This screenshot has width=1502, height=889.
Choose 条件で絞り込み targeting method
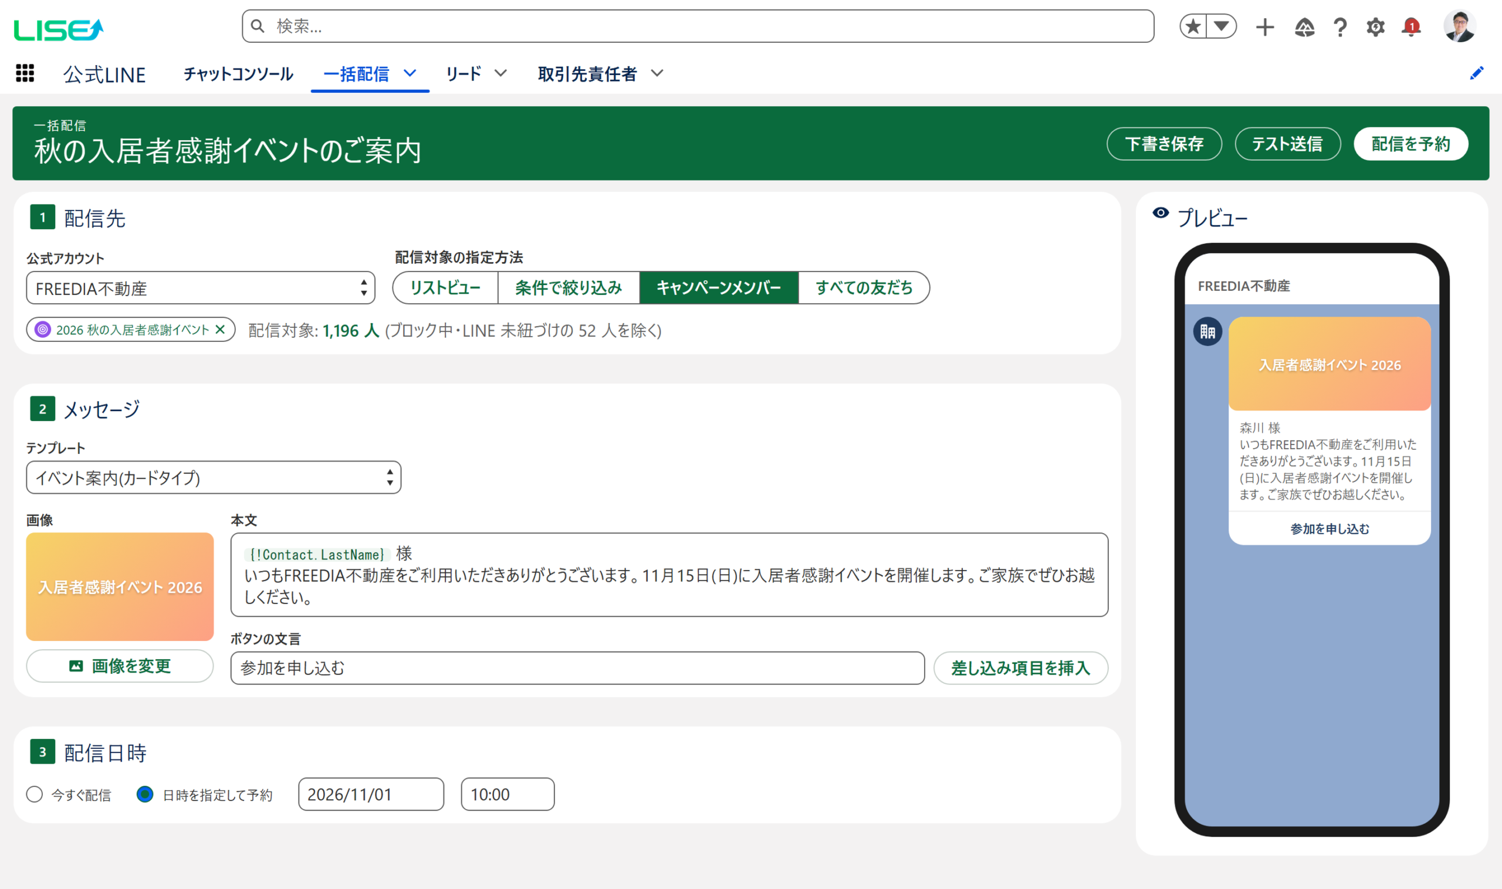tap(569, 287)
